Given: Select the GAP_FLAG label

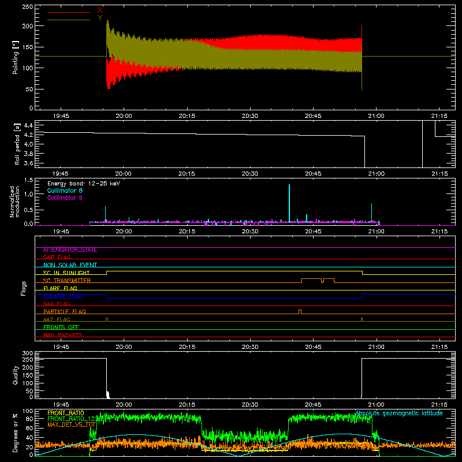Looking at the screenshot, I should 57,257.
